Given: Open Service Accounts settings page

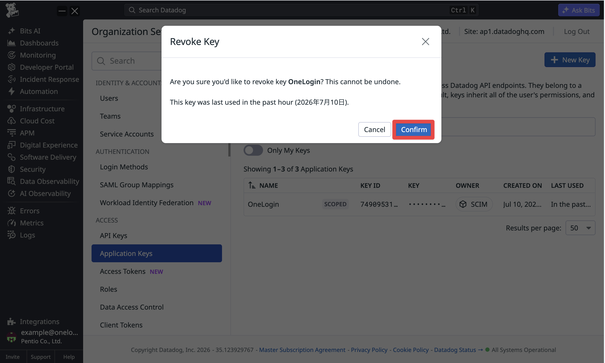Looking at the screenshot, I should pyautogui.click(x=127, y=134).
